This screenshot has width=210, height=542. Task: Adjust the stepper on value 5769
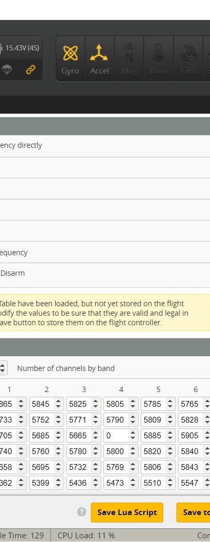[132, 467]
